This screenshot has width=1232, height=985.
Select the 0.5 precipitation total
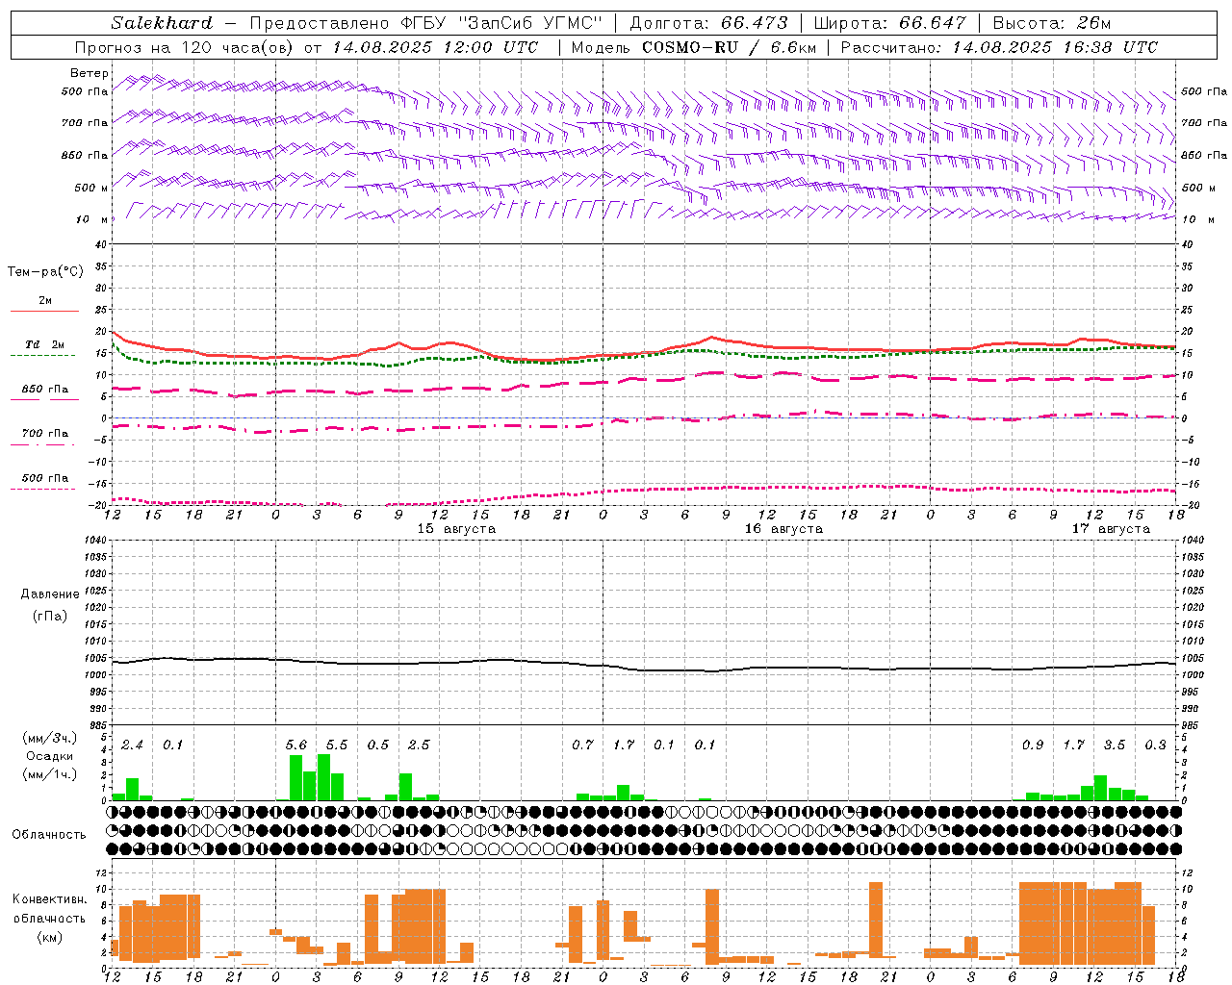click(x=378, y=745)
